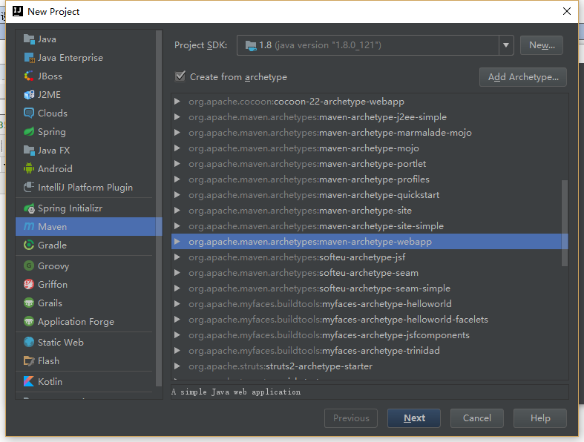The image size is (584, 442).
Task: Choose the Groovy icon in sidebar
Action: pyautogui.click(x=29, y=266)
